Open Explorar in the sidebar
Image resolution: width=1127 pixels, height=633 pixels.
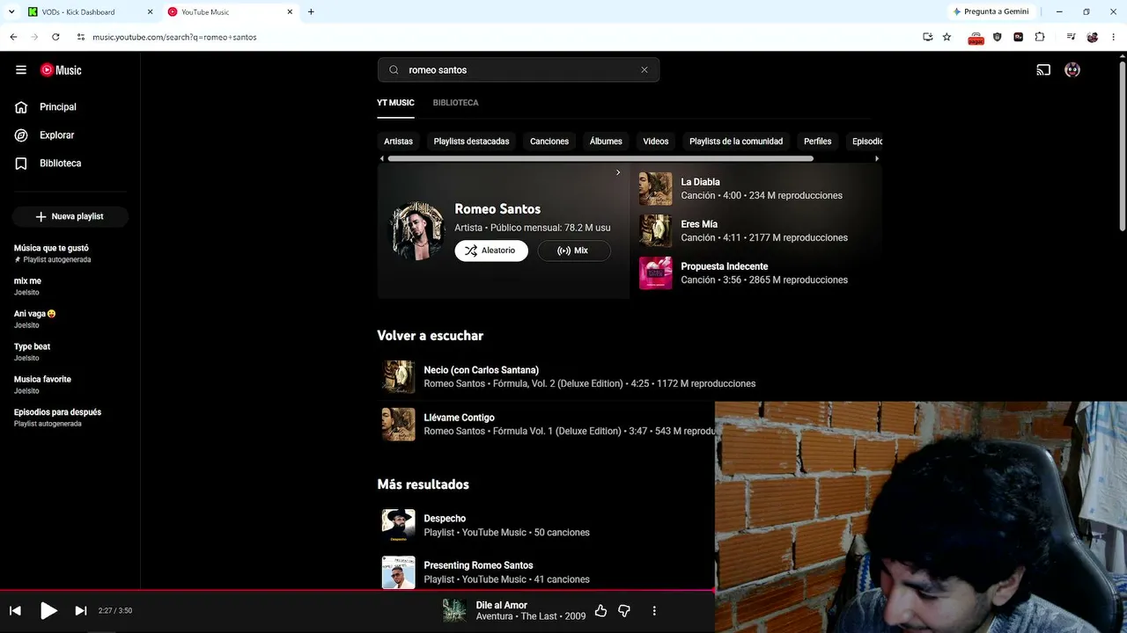click(56, 135)
